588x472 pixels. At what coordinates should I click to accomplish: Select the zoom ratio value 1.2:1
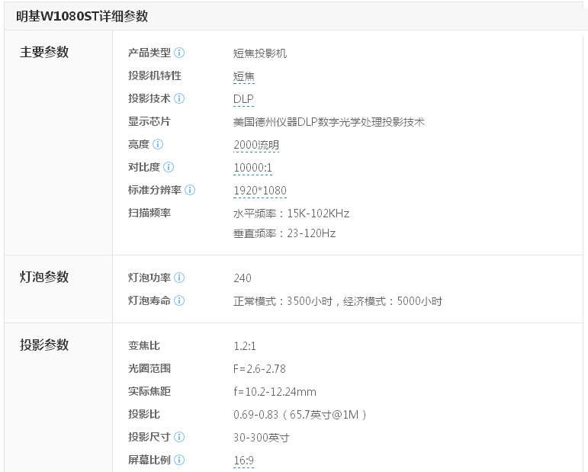tap(245, 346)
